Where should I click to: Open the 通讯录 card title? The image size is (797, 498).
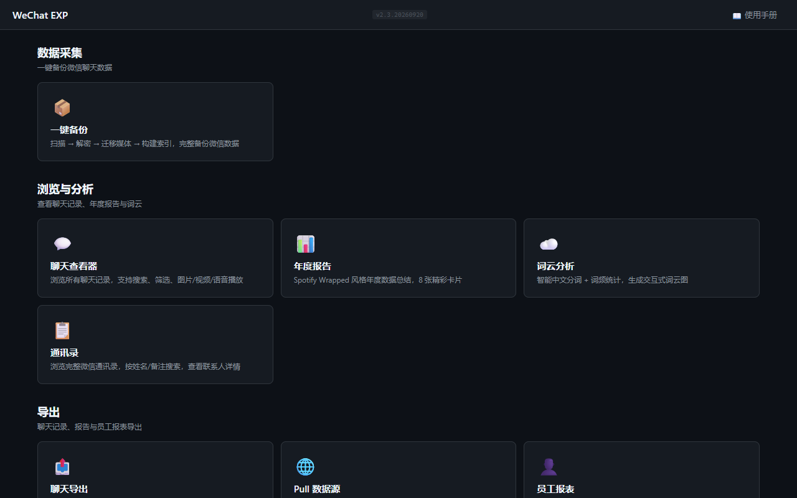(65, 353)
